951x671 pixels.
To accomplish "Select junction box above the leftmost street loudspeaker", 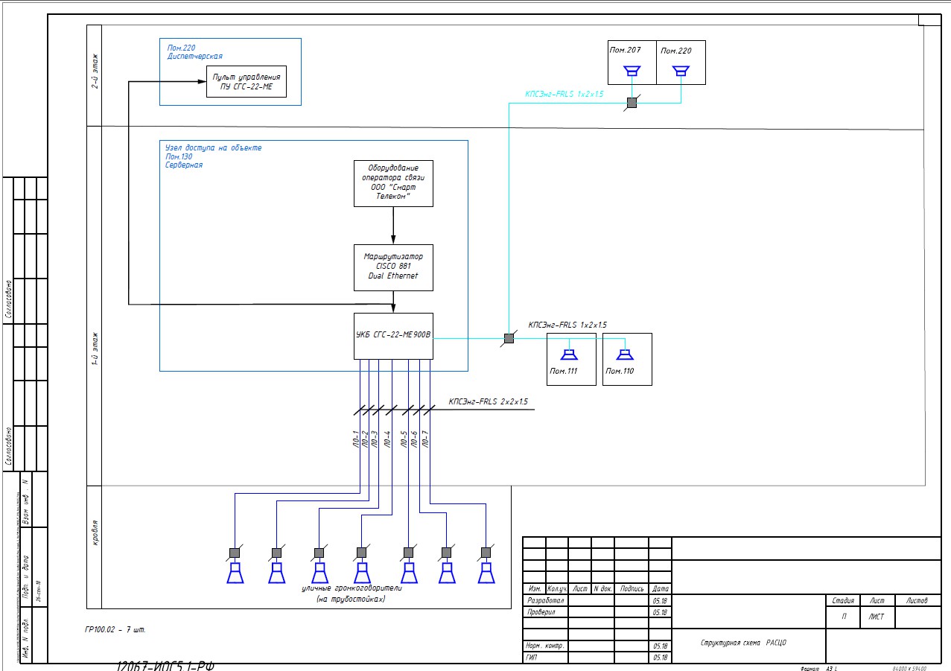I will coord(234,553).
